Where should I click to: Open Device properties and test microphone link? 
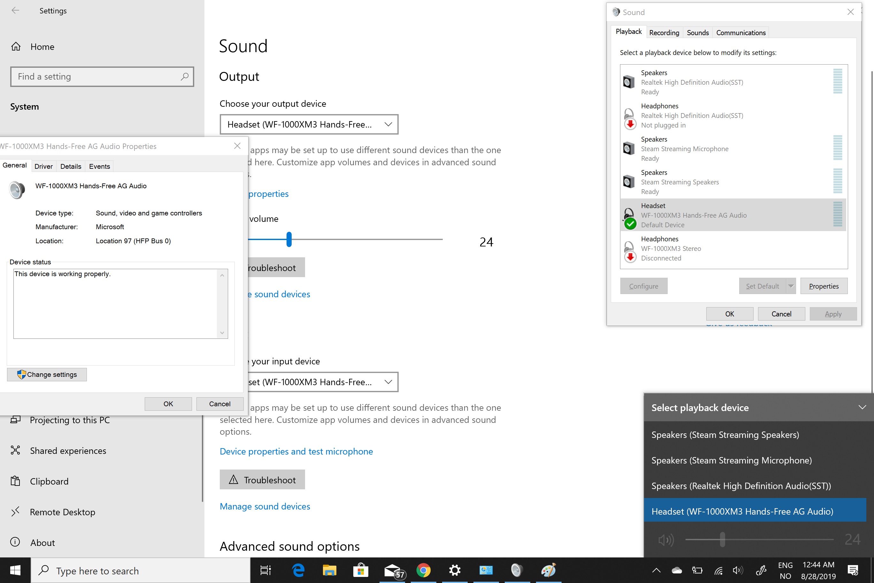[x=296, y=451]
